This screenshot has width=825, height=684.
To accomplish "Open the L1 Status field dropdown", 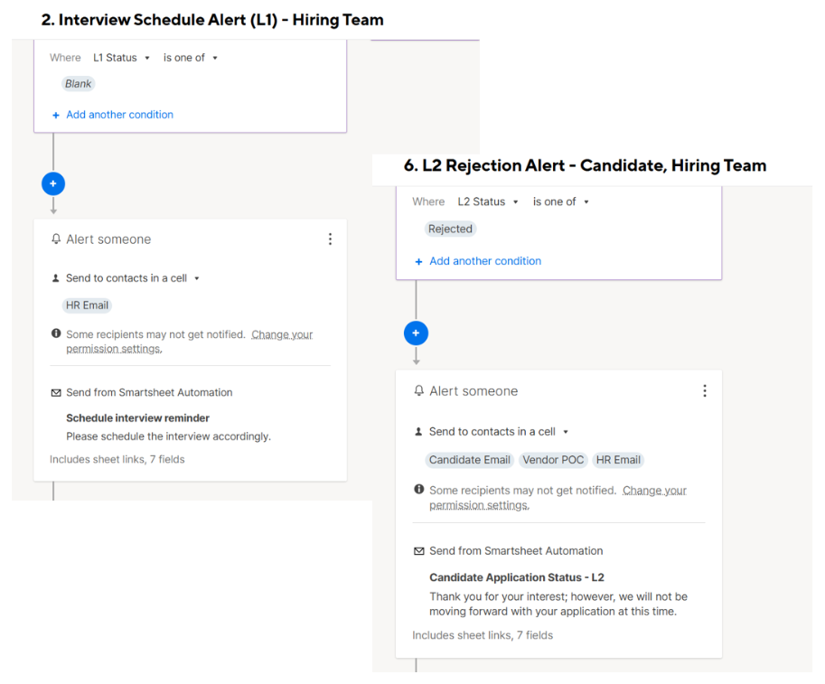I will (121, 58).
